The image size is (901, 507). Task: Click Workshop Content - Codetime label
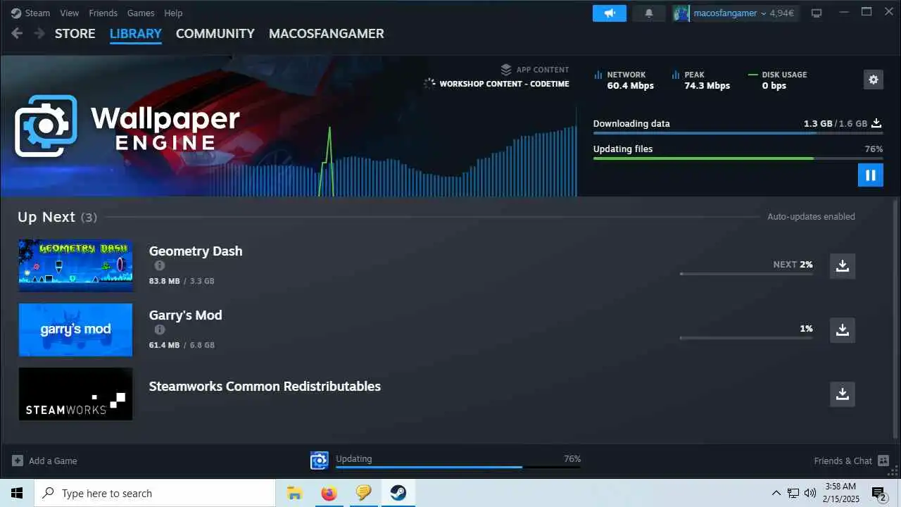pyautogui.click(x=504, y=84)
